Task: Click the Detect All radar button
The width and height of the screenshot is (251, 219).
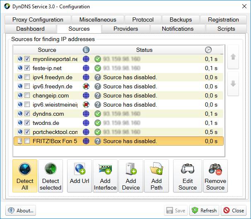Action: tap(25, 176)
